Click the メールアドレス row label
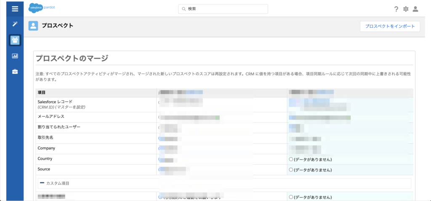Screen dimensions: 431x201 pyautogui.click(x=51, y=116)
